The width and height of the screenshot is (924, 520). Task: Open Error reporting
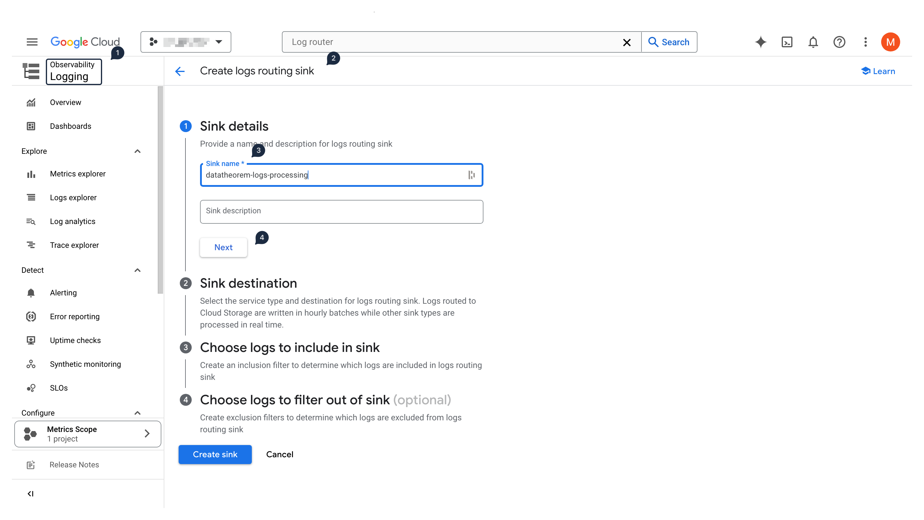pyautogui.click(x=75, y=317)
